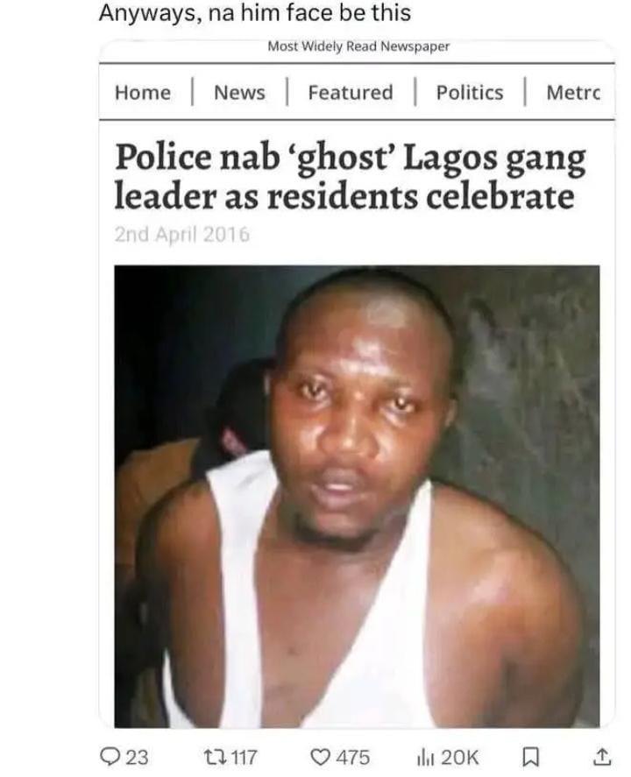Go to the News section

point(239,93)
